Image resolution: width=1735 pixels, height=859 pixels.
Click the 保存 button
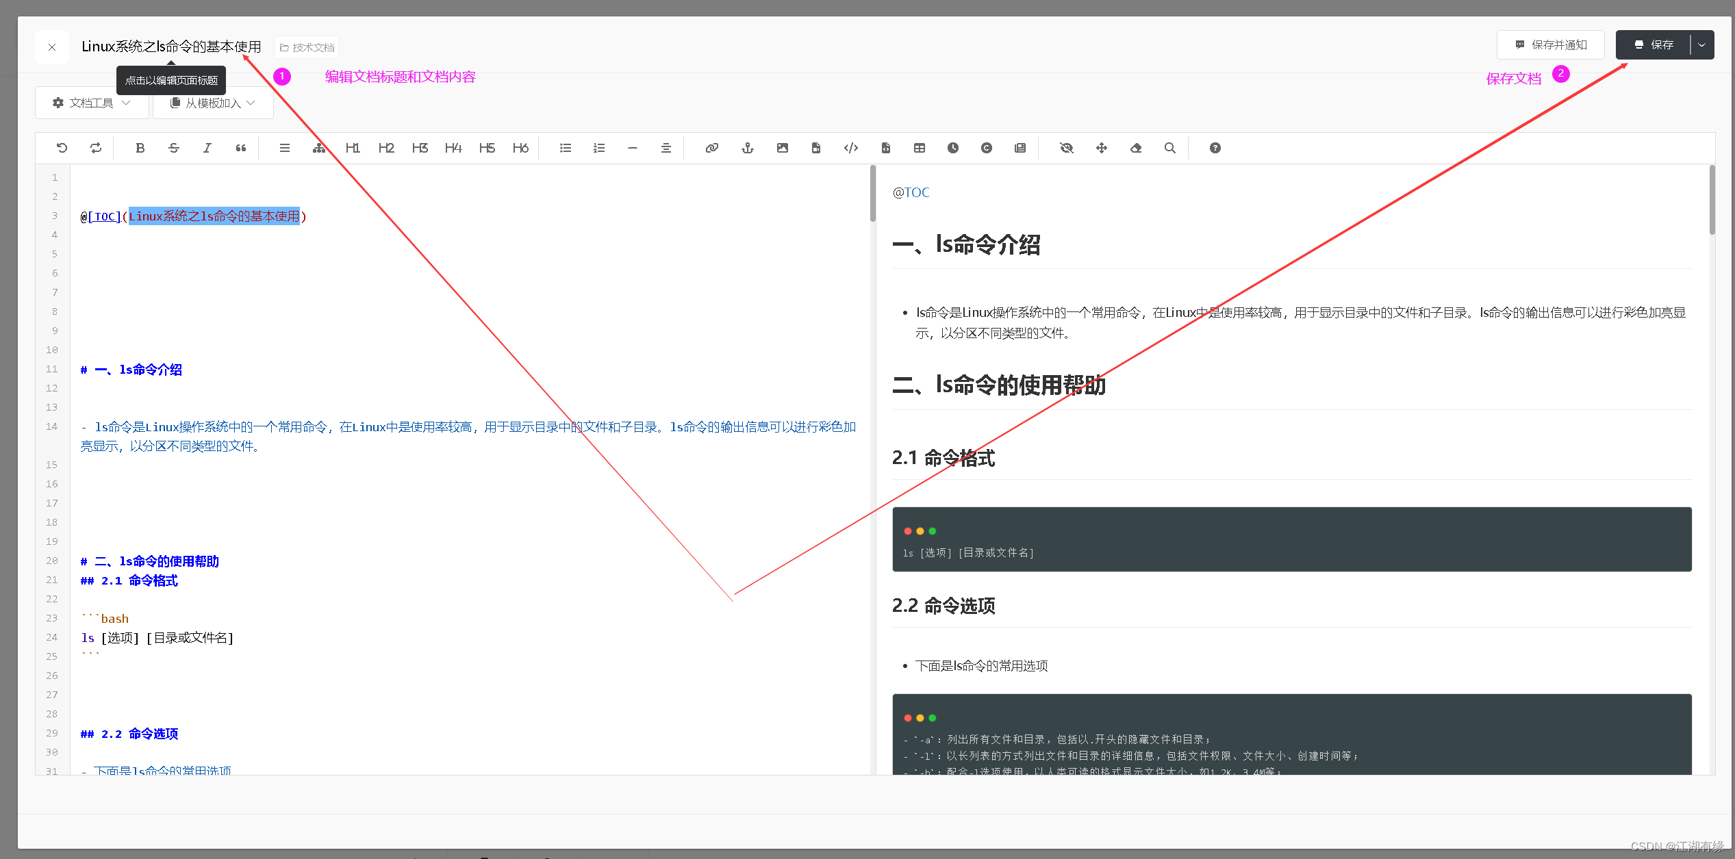pyautogui.click(x=1654, y=45)
